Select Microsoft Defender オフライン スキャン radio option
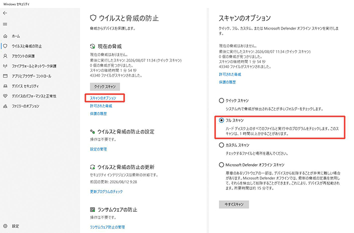This screenshot has width=354, height=233. pyautogui.click(x=222, y=165)
